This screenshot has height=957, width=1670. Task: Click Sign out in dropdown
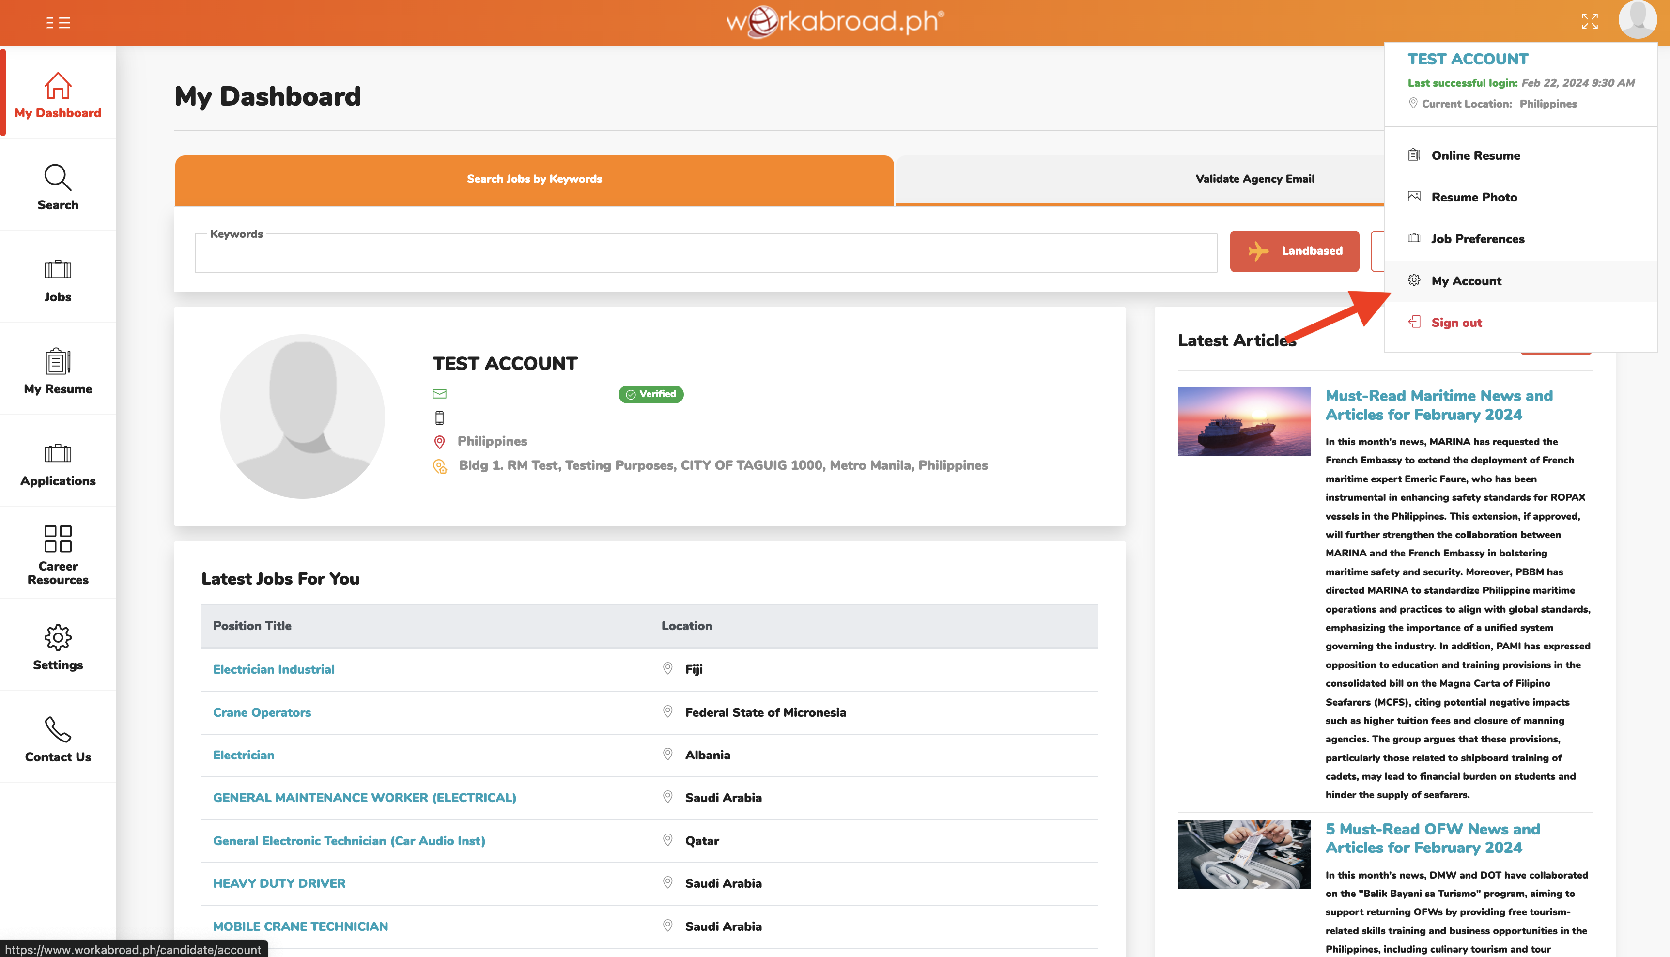click(1456, 323)
